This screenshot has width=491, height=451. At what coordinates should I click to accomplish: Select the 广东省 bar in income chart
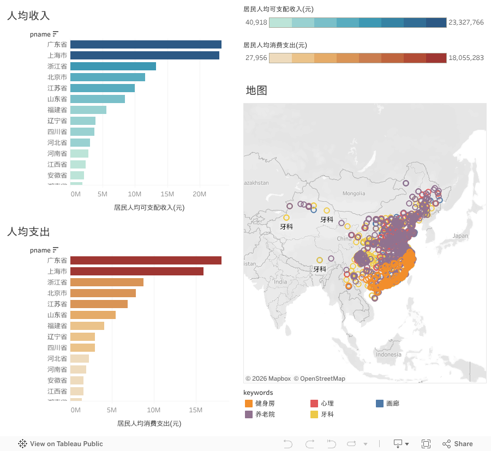[146, 45]
